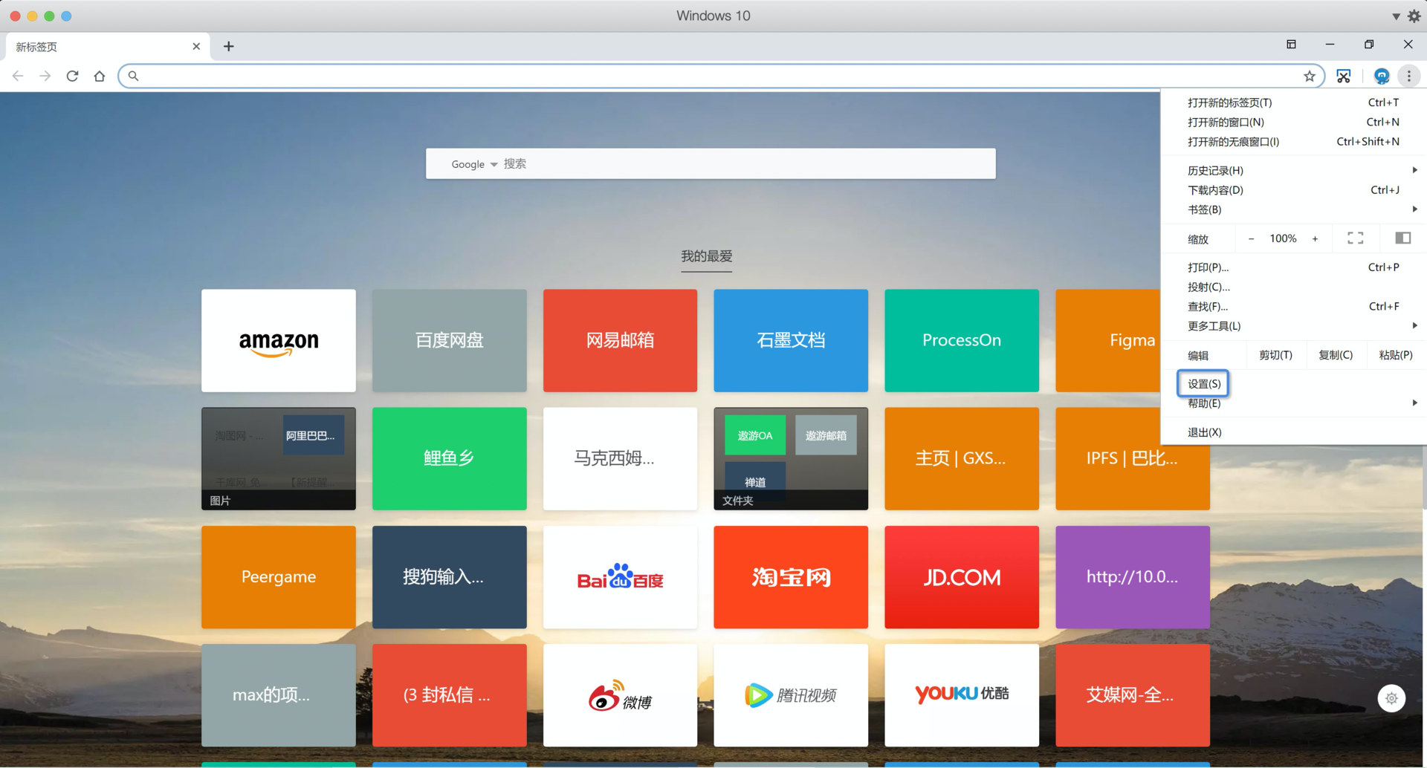The width and height of the screenshot is (1427, 768).
Task: Enter fullscreen mode from zoom row
Action: [1356, 238]
